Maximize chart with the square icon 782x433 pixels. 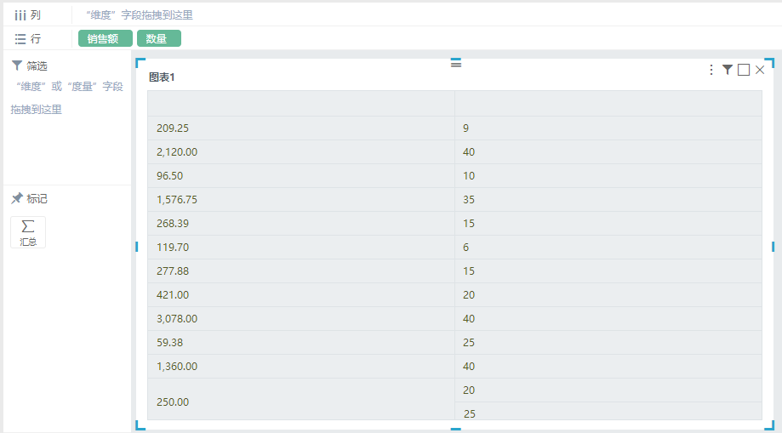[744, 70]
